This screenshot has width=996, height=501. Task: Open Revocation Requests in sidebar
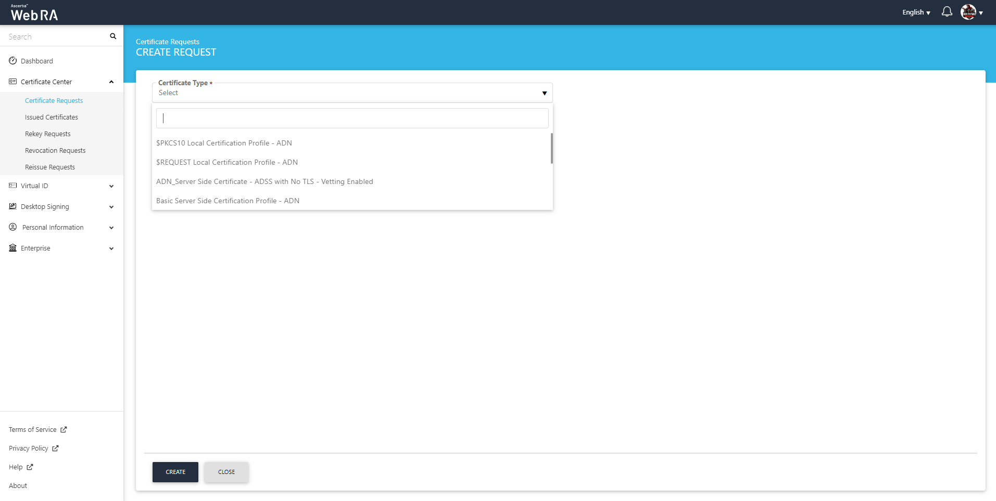pos(55,150)
